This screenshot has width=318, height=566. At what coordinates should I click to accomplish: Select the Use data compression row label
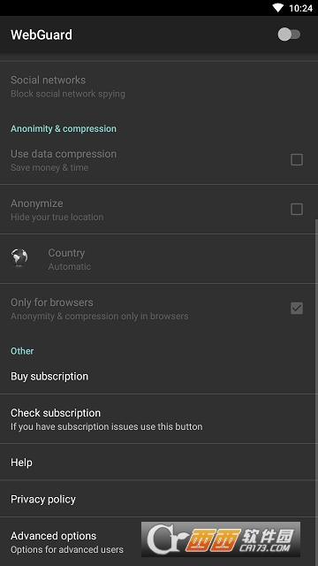click(64, 154)
